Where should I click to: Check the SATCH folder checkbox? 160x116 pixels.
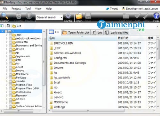(x=10, y=99)
